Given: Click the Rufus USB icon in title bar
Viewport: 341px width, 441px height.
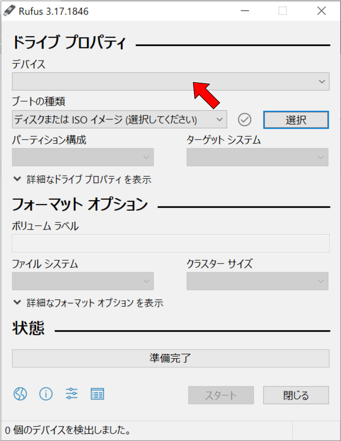Looking at the screenshot, I should point(9,11).
